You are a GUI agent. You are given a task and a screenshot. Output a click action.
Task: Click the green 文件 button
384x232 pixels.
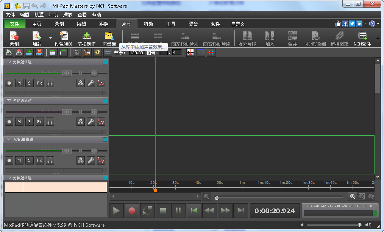(15, 24)
